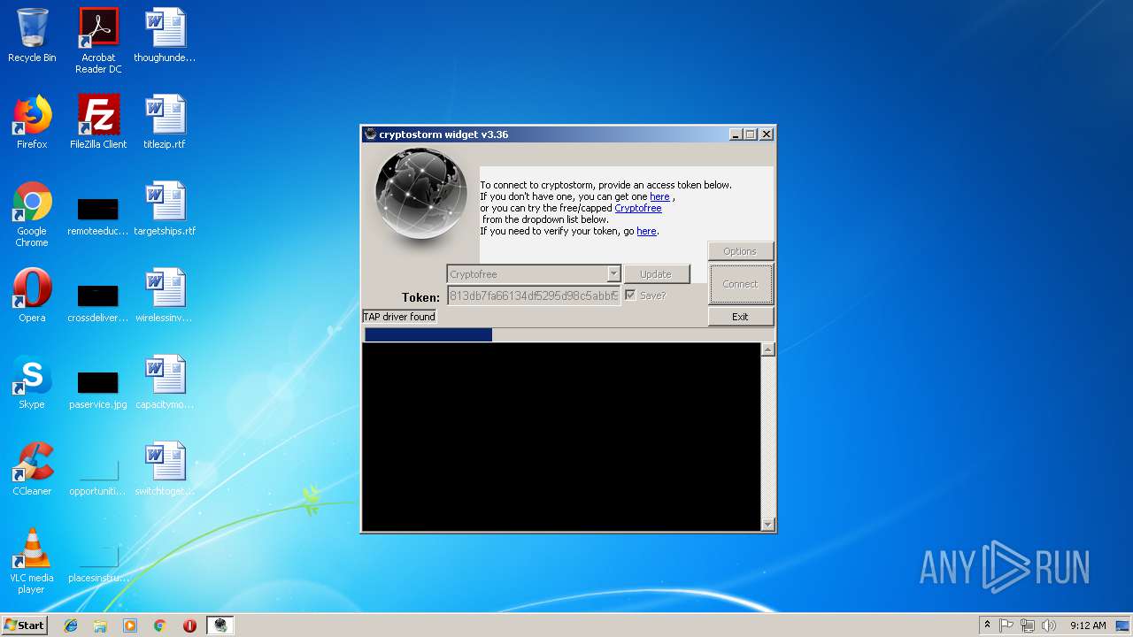The image size is (1133, 637).
Task: Launch Firefox from the desktop
Action: coord(32,122)
